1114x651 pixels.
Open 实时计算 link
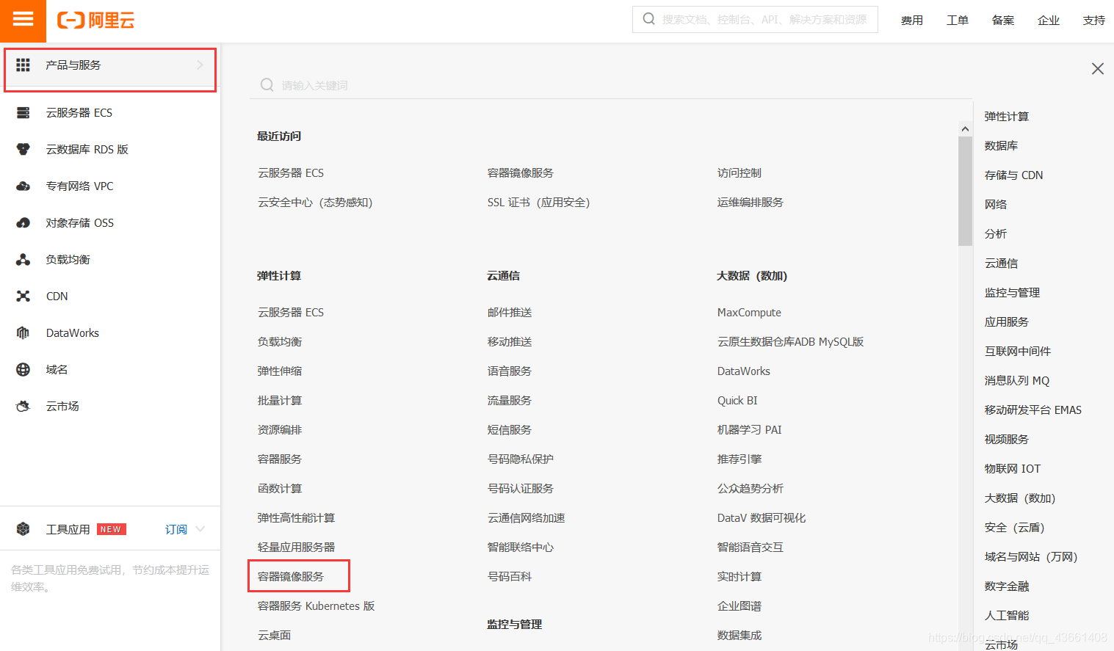point(739,576)
